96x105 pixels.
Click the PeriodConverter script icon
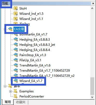[x=16, y=96]
